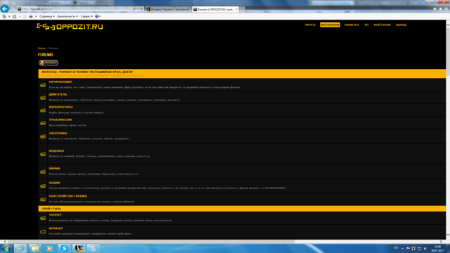Click the ХИМИЯ forum folder icon
Image resolution: width=450 pixels, height=253 pixels.
pyautogui.click(x=43, y=171)
